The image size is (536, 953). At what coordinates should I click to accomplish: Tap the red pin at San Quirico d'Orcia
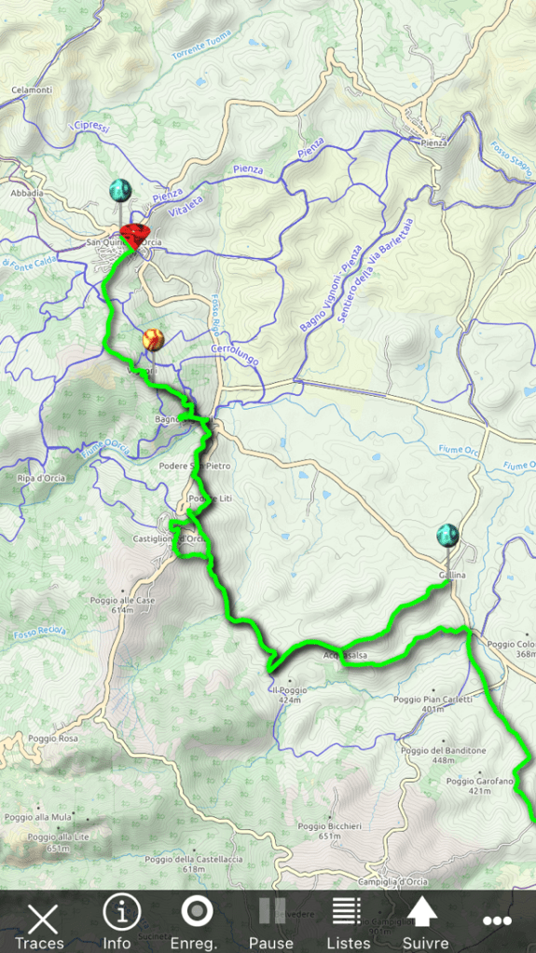(135, 235)
